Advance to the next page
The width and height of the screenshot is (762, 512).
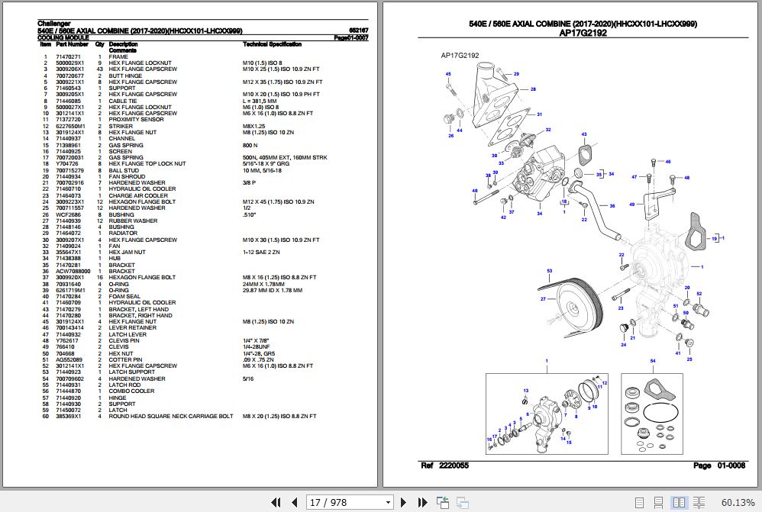point(402,502)
